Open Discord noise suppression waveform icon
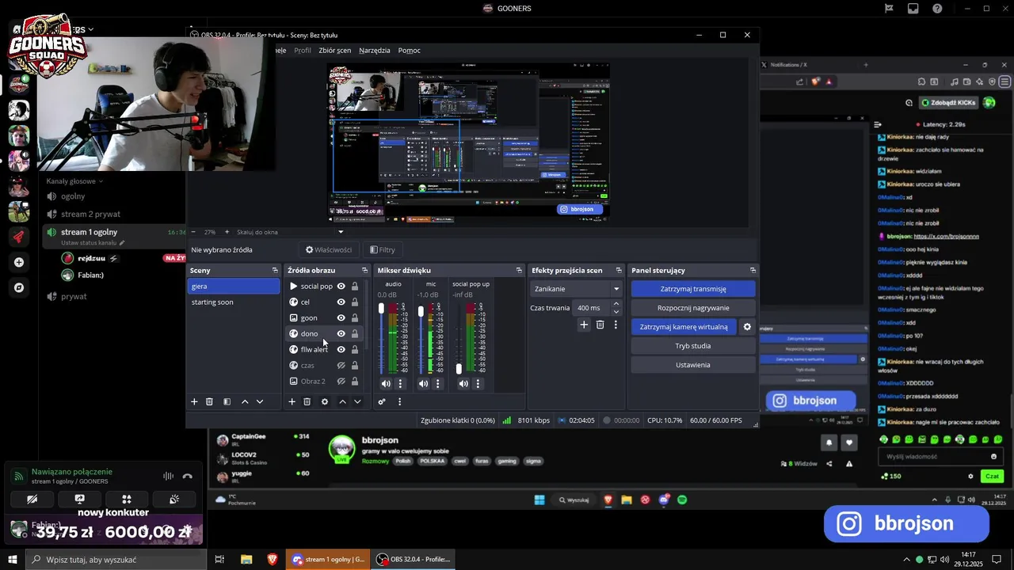1014x570 pixels. (168, 476)
